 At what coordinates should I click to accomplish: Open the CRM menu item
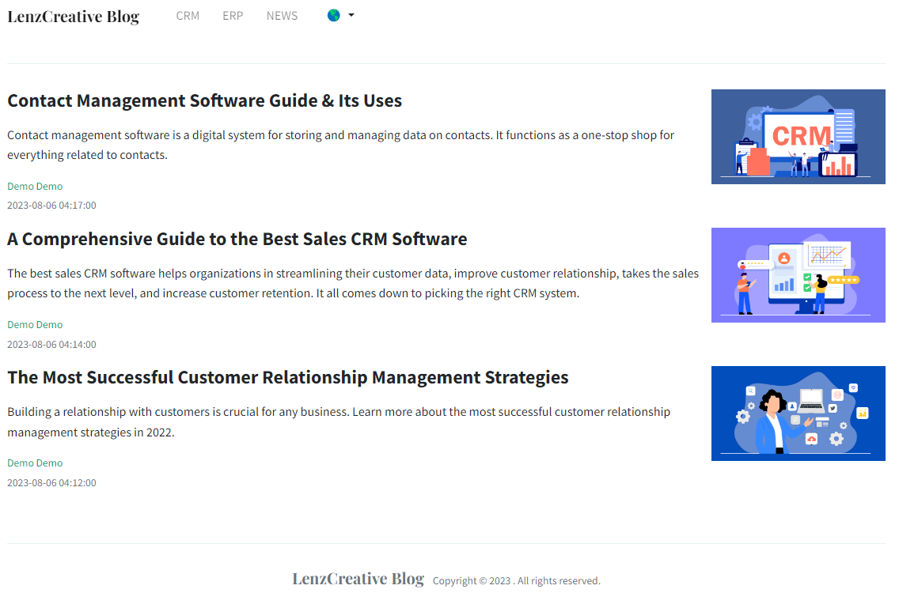click(188, 16)
